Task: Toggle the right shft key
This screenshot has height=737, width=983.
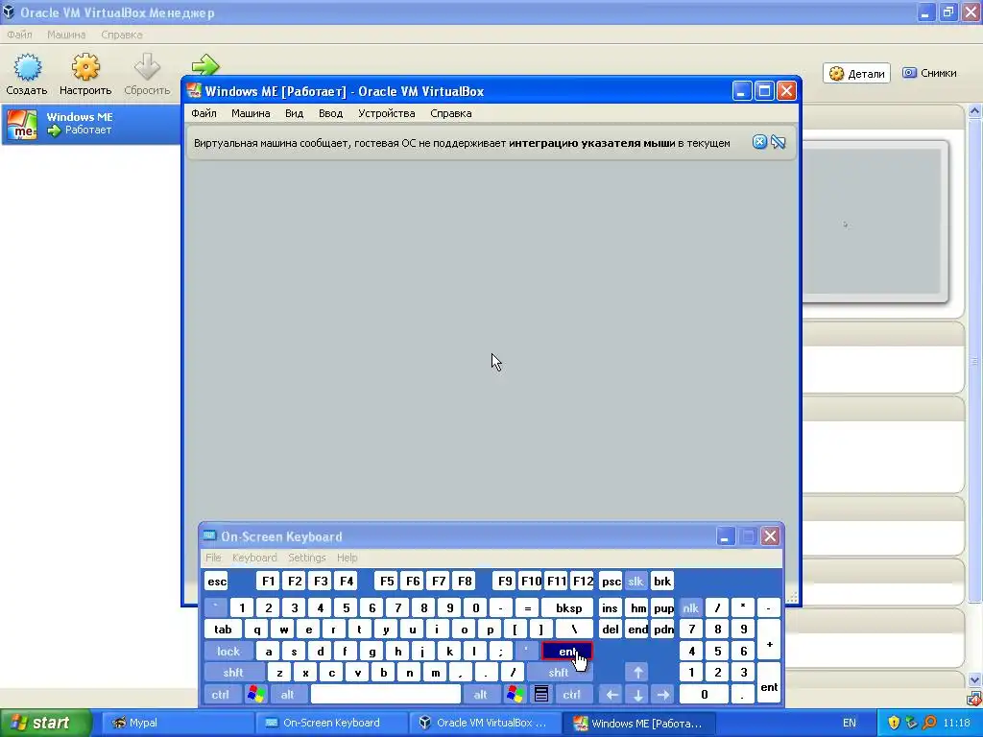Action: (x=558, y=673)
